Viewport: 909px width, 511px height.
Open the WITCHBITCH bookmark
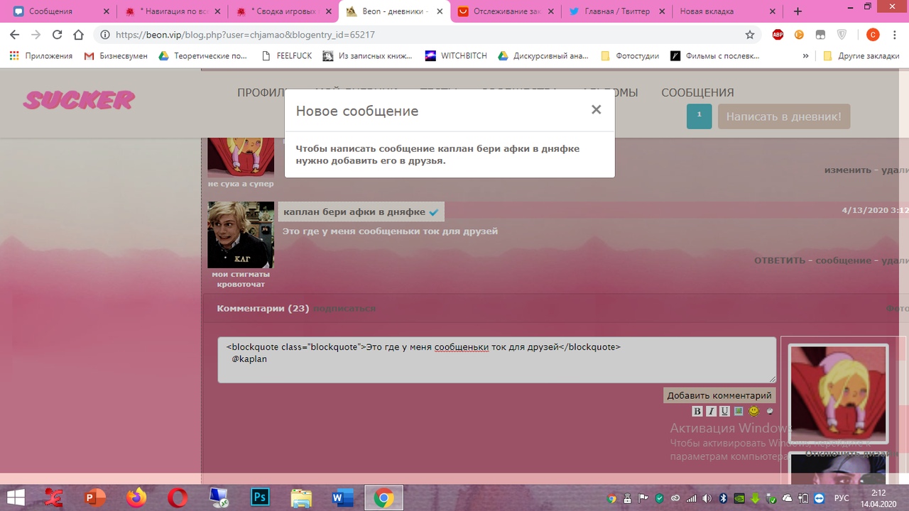coord(456,56)
